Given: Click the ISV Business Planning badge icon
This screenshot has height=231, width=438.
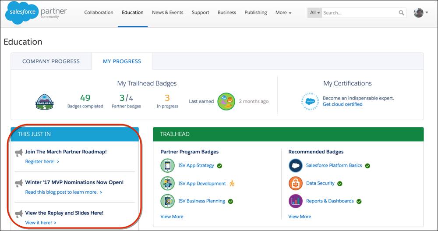Looking at the screenshot, I should [168, 201].
